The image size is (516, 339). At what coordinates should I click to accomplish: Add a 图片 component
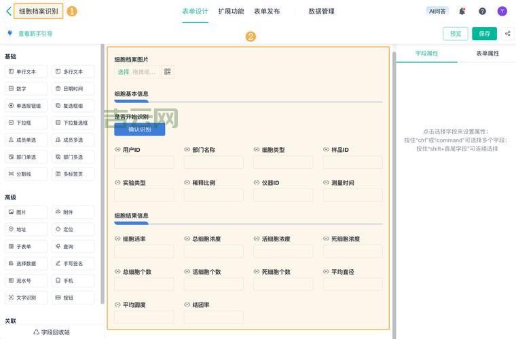(x=26, y=212)
